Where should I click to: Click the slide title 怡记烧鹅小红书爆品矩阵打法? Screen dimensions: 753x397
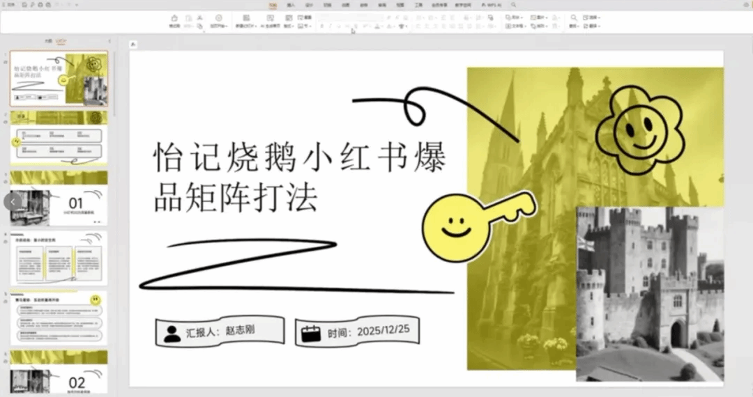pos(300,176)
